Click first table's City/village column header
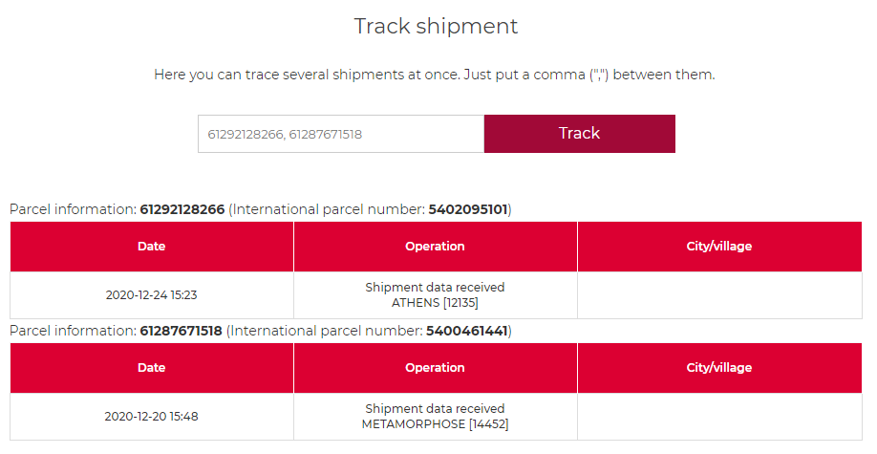This screenshot has height=454, width=877. point(719,247)
